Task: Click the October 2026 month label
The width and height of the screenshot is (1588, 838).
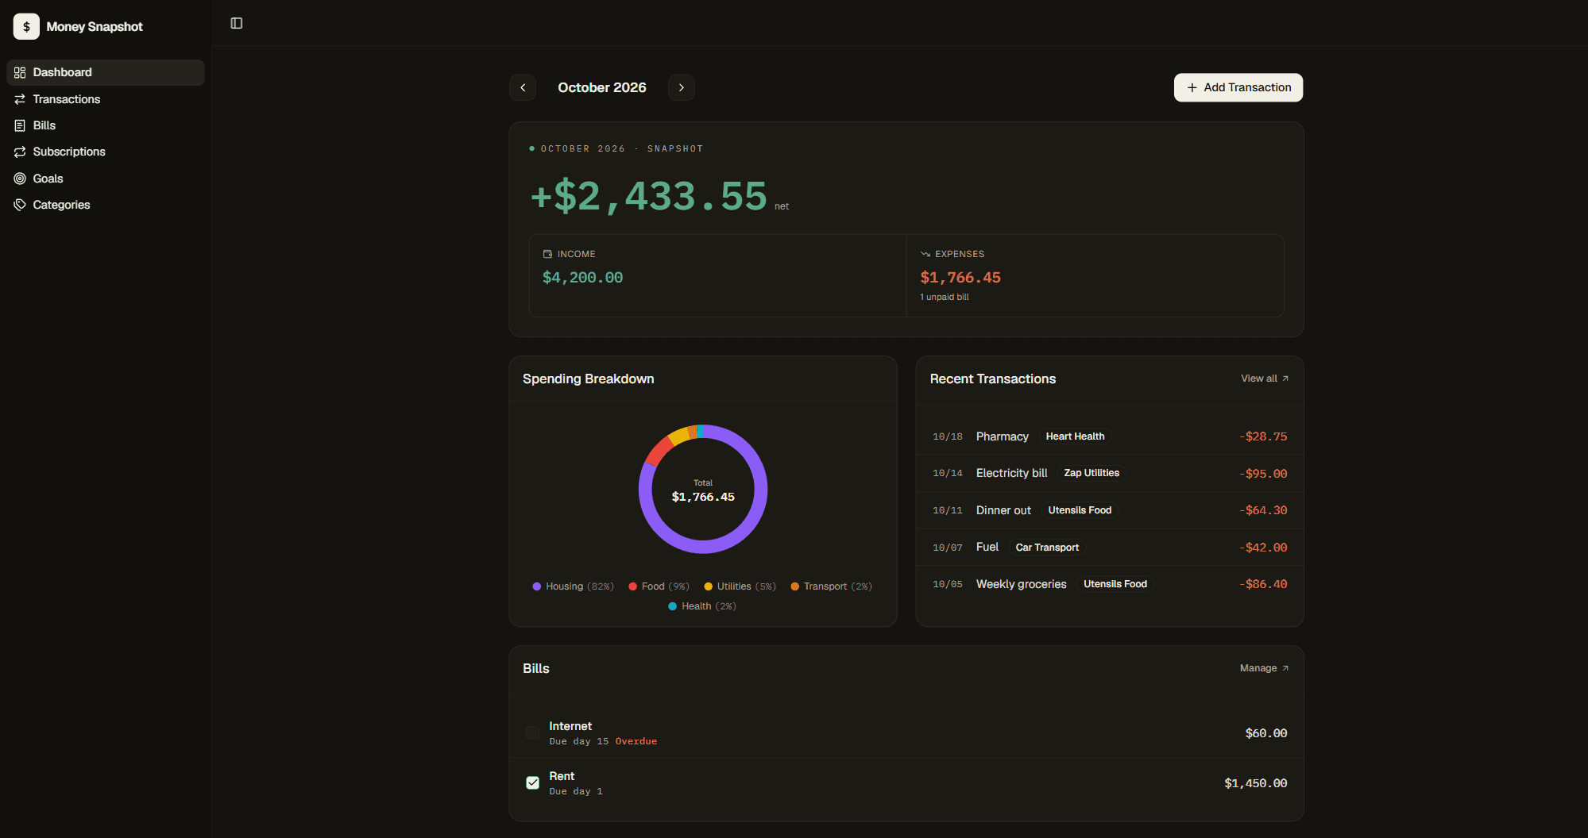Action: pyautogui.click(x=602, y=87)
